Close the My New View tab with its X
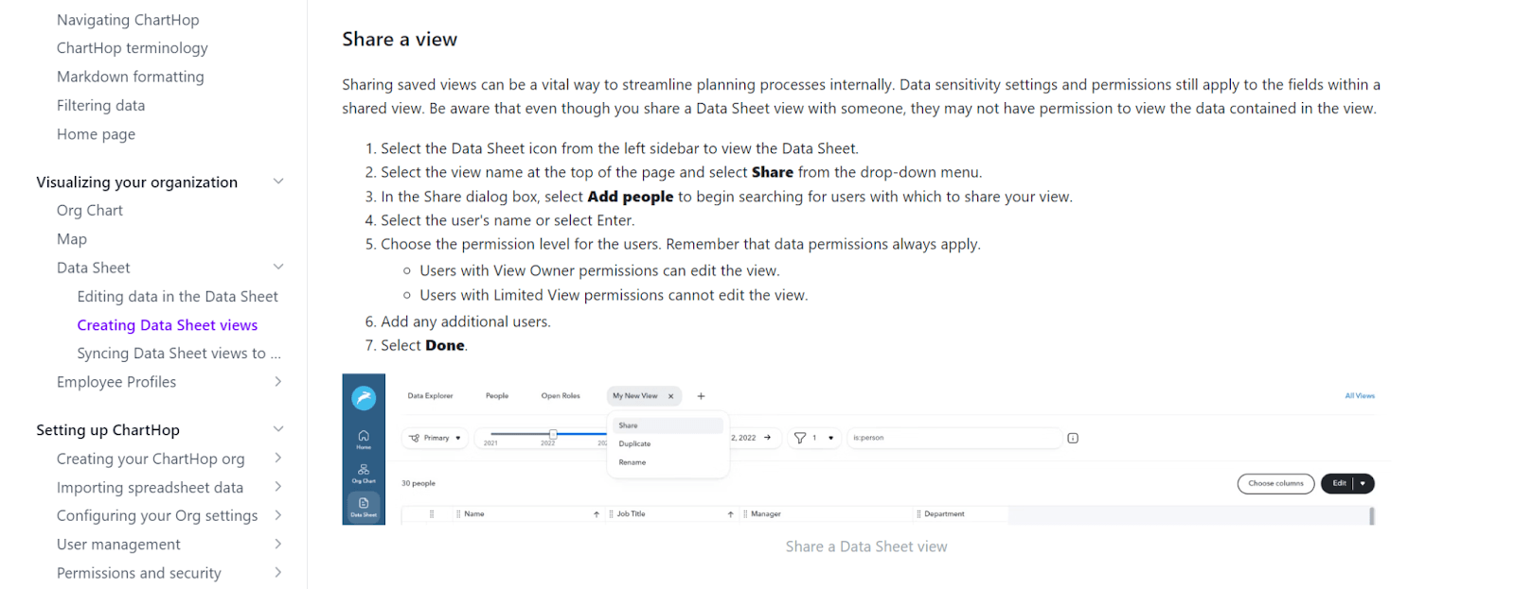 pos(670,396)
